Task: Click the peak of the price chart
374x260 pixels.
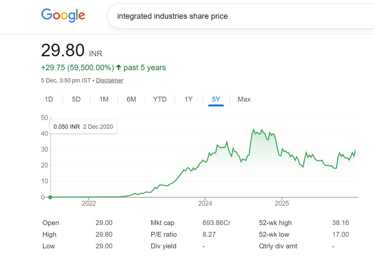Action: click(254, 129)
